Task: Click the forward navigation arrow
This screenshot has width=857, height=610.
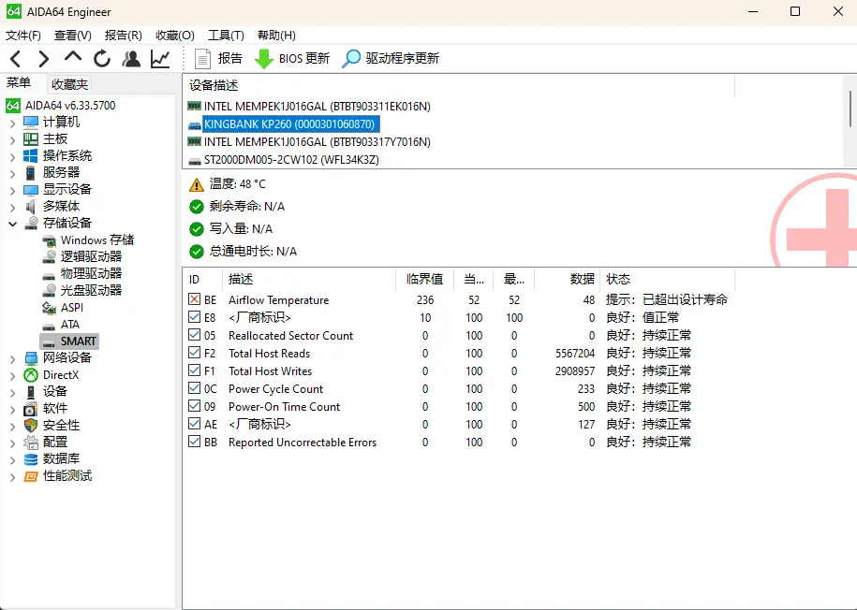Action: [x=43, y=59]
